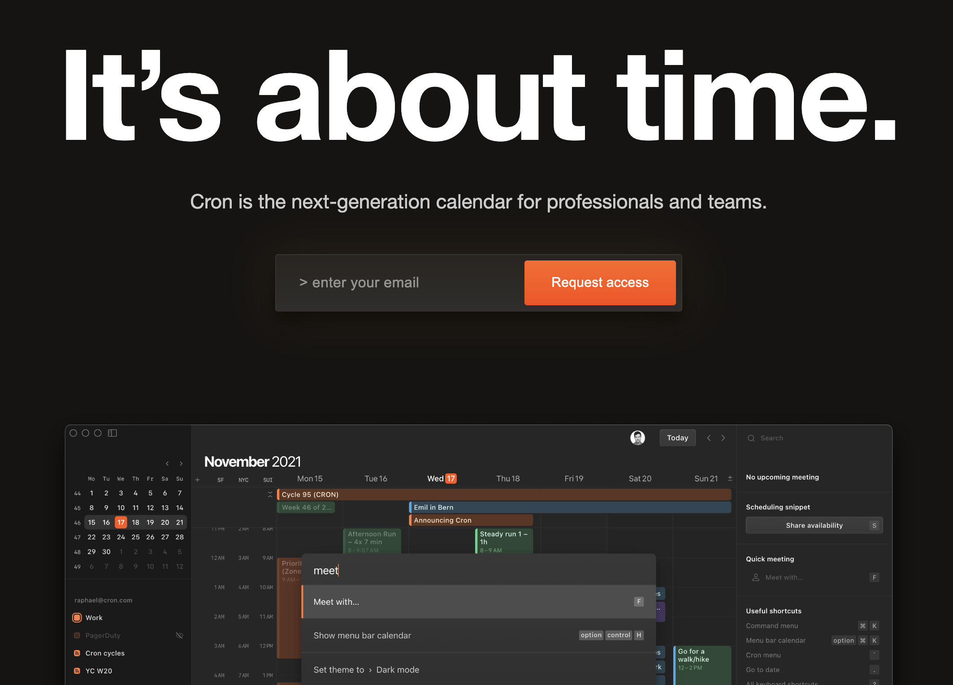Viewport: 953px width, 685px height.
Task: Add a time zone with the plus icon
Action: 198,480
